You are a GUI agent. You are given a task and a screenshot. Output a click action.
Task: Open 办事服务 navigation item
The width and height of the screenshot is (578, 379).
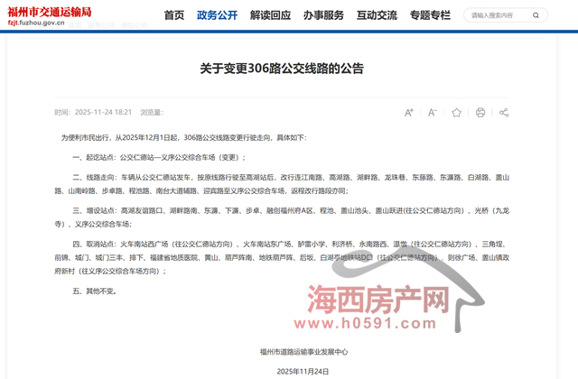(x=322, y=15)
